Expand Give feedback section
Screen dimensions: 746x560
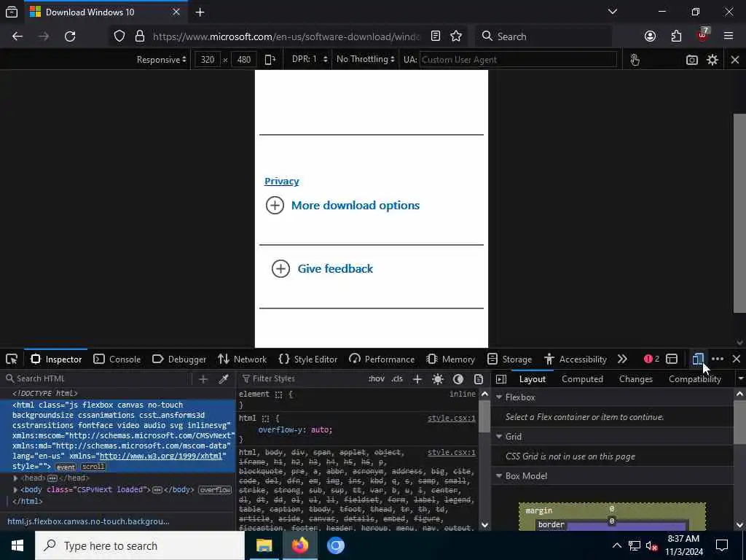[322, 268]
